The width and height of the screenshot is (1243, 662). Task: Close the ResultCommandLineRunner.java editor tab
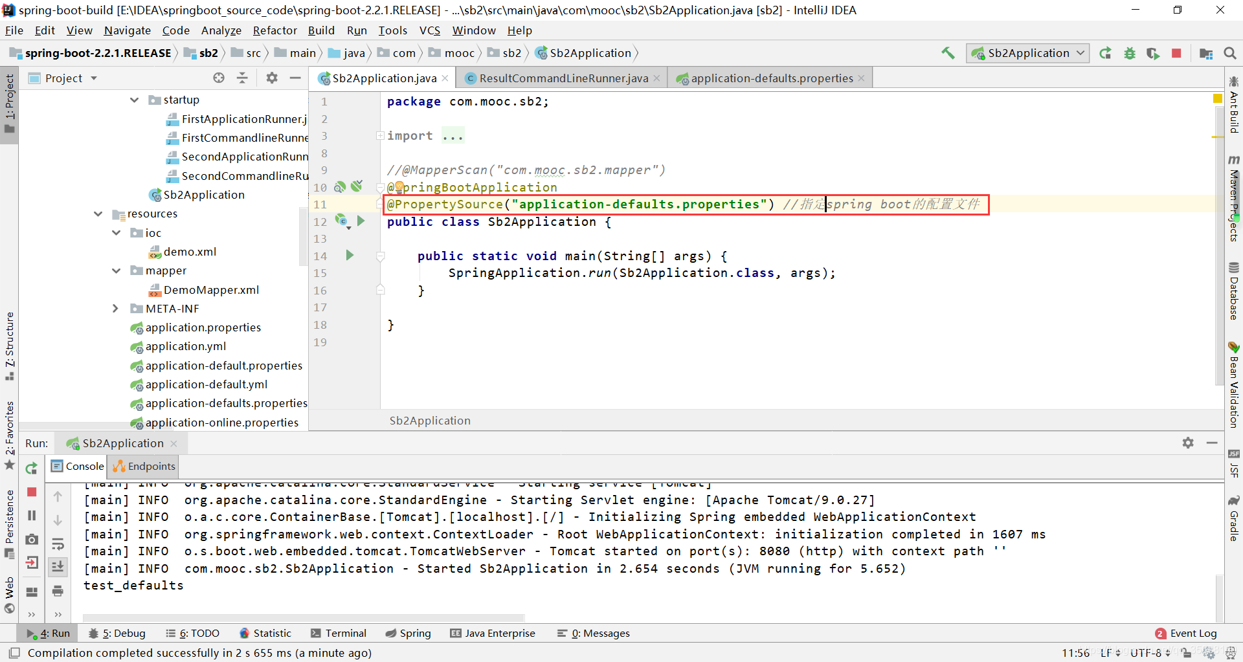[x=656, y=78]
